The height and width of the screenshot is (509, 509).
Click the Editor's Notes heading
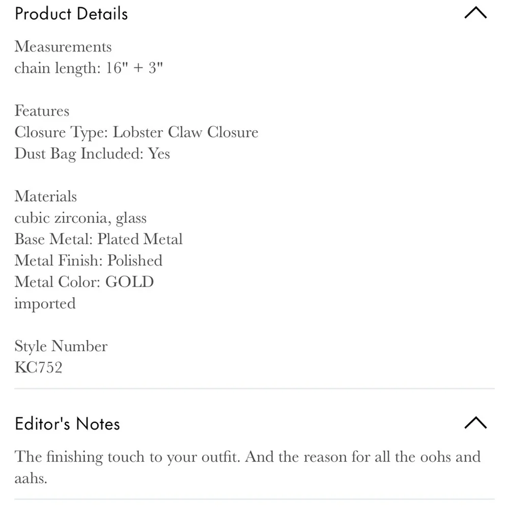[67, 423]
